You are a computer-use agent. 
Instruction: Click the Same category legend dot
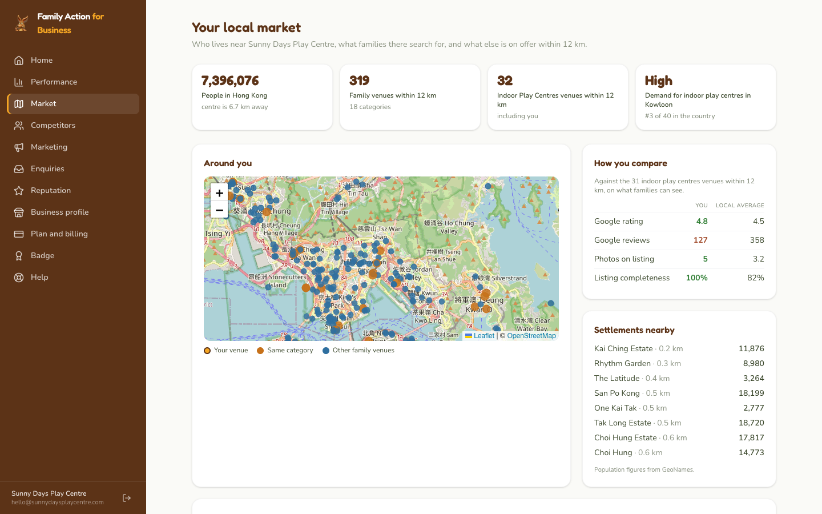[x=260, y=351]
